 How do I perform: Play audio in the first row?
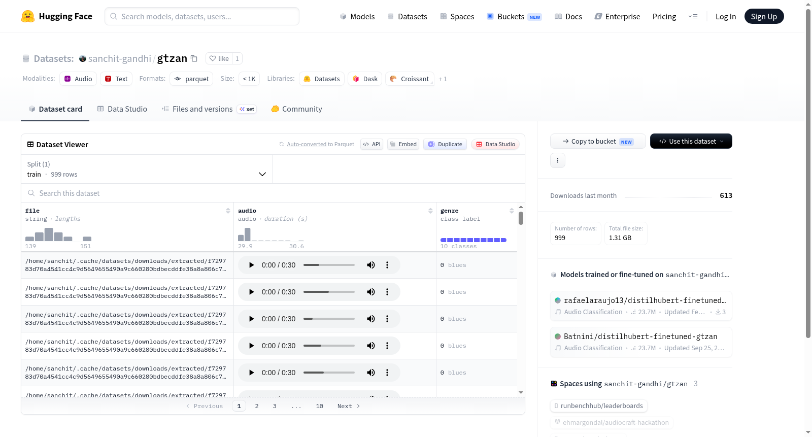251,265
